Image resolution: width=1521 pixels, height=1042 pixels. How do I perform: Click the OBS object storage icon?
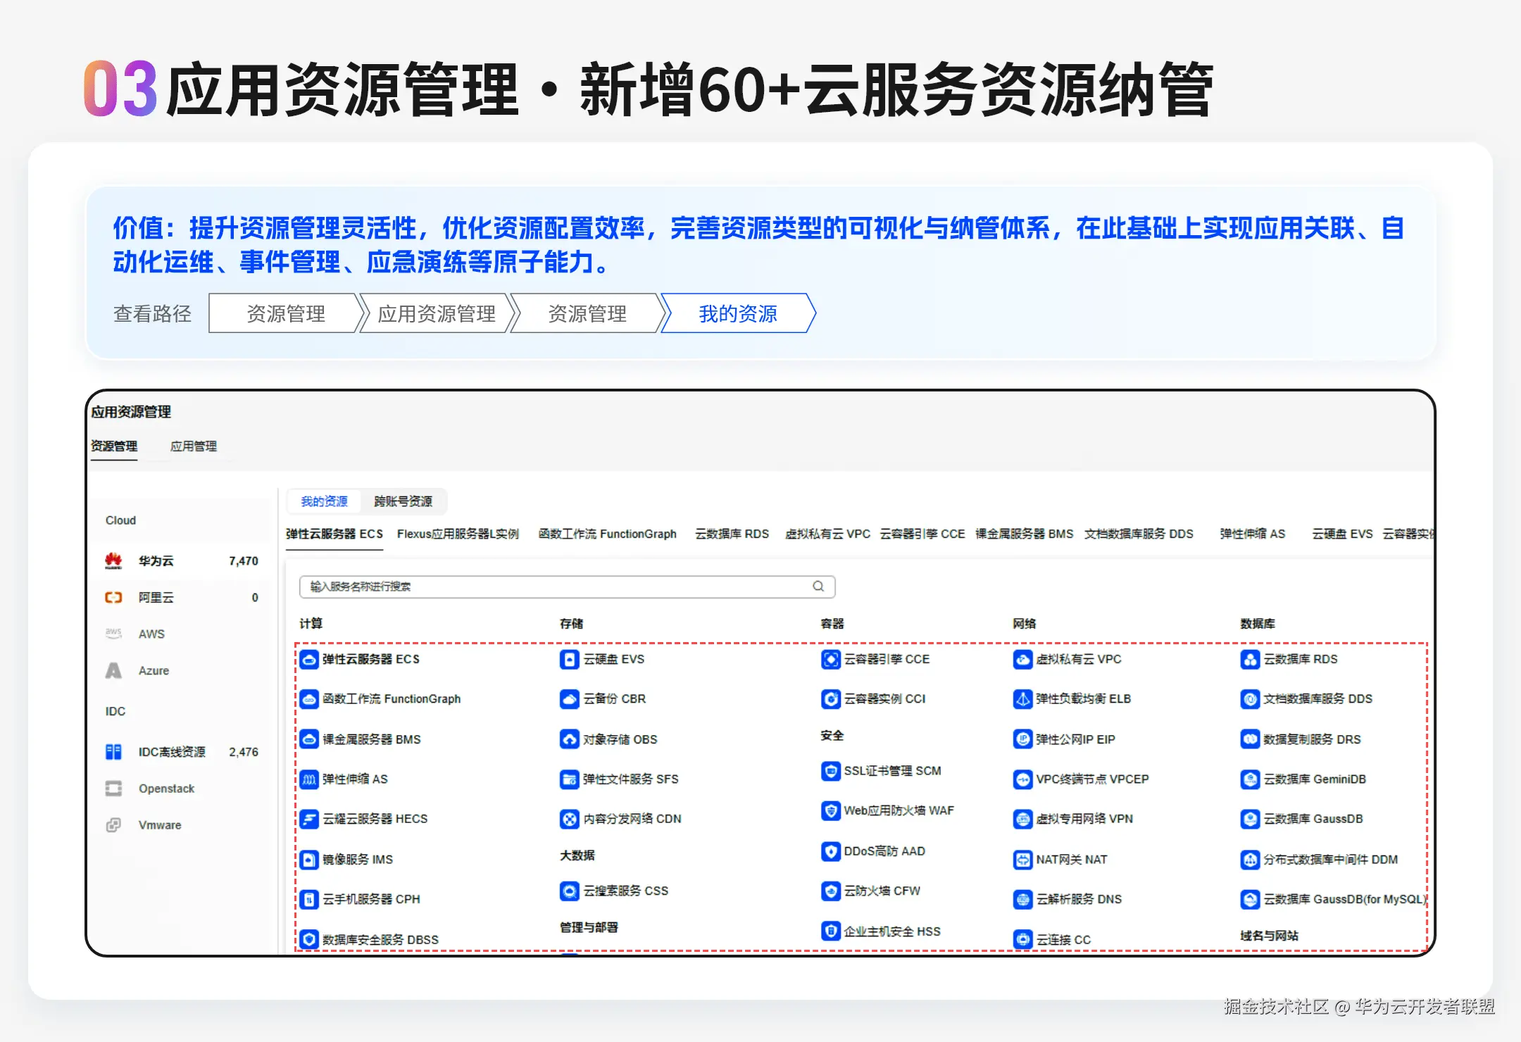(569, 739)
